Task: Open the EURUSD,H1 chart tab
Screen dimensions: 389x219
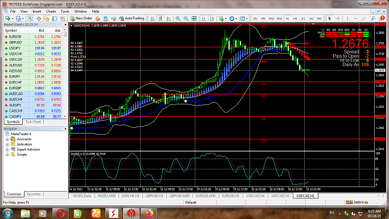Action: pos(231,196)
